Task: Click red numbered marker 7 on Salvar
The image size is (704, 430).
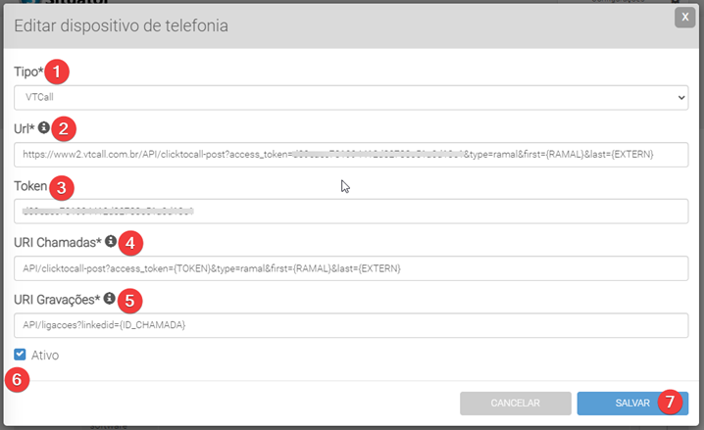Action: pos(670,402)
